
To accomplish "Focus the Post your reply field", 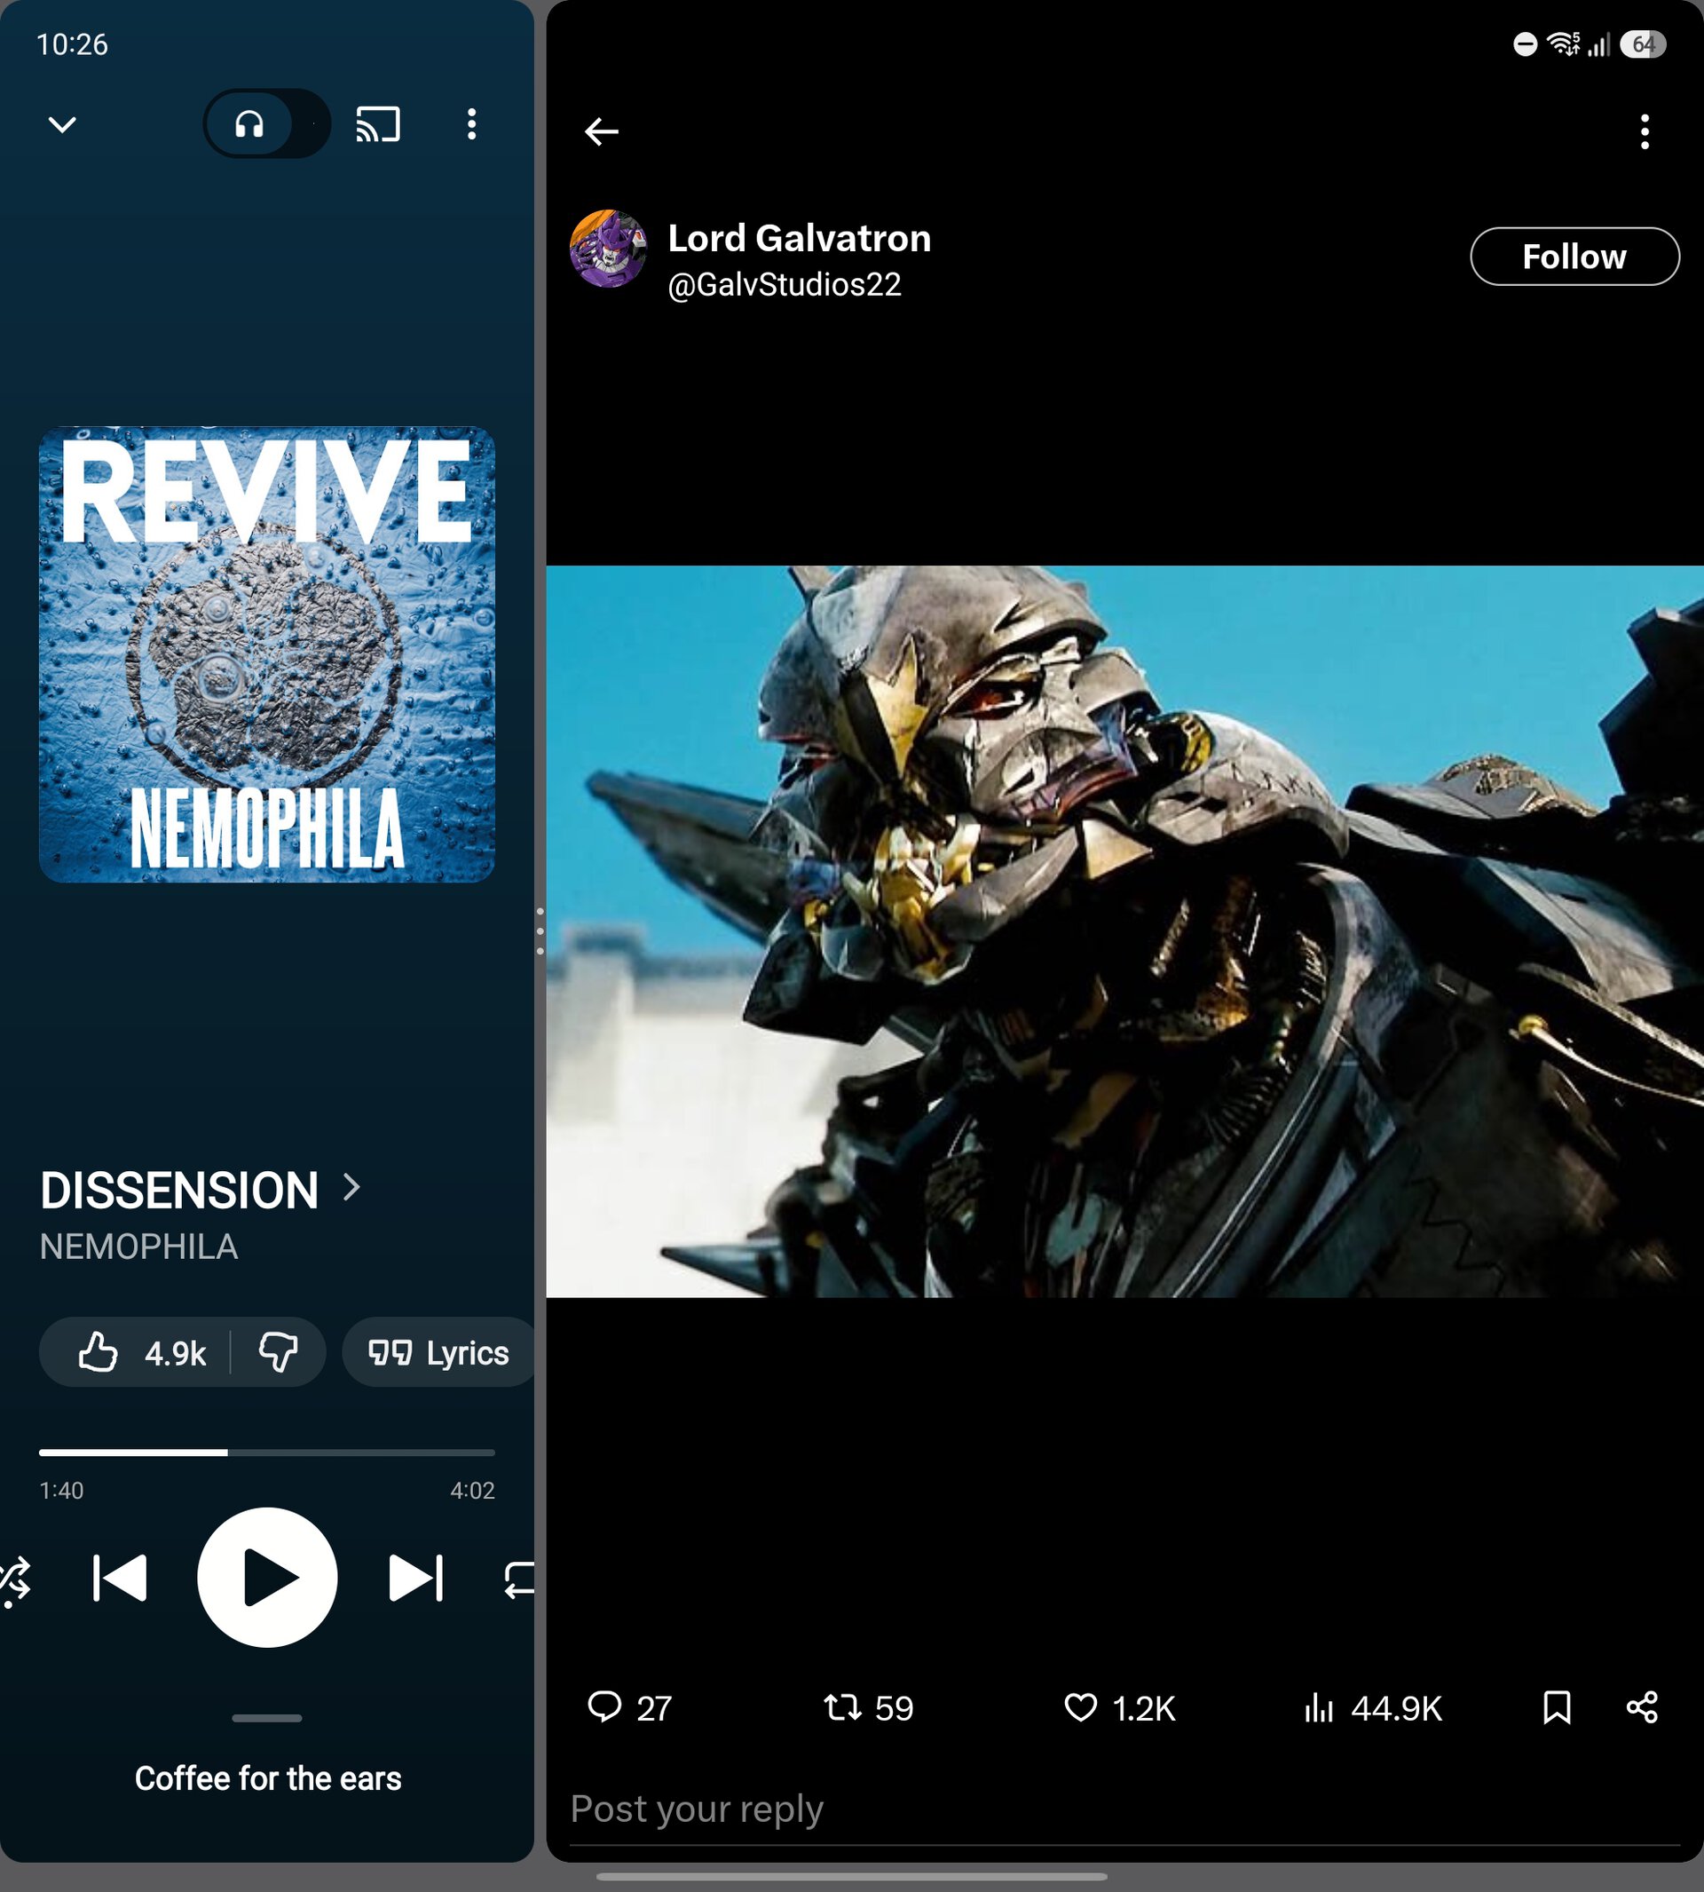I will pyautogui.click(x=1124, y=1809).
